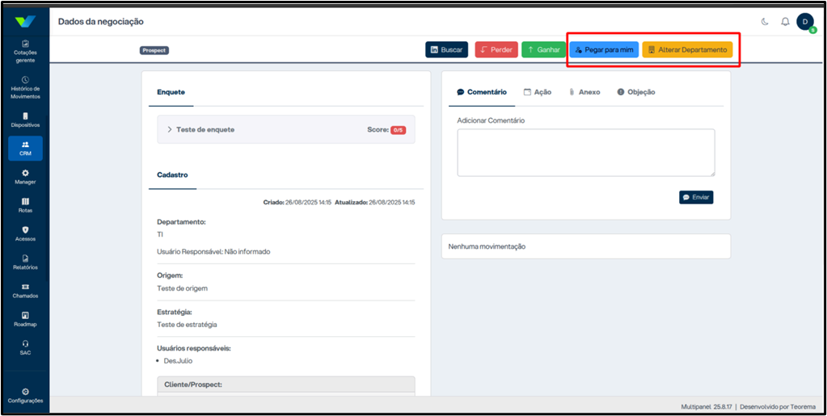Open Configurações gear in the sidebar
Image resolution: width=827 pixels, height=416 pixels.
tap(25, 396)
